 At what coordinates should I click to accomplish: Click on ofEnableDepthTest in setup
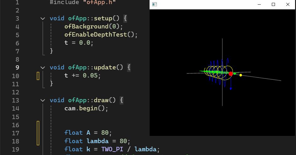(x=96, y=35)
